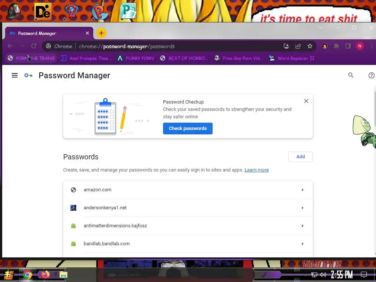The width and height of the screenshot is (376, 282).
Task: Select the Password Manager browser tab
Action: click(x=49, y=33)
